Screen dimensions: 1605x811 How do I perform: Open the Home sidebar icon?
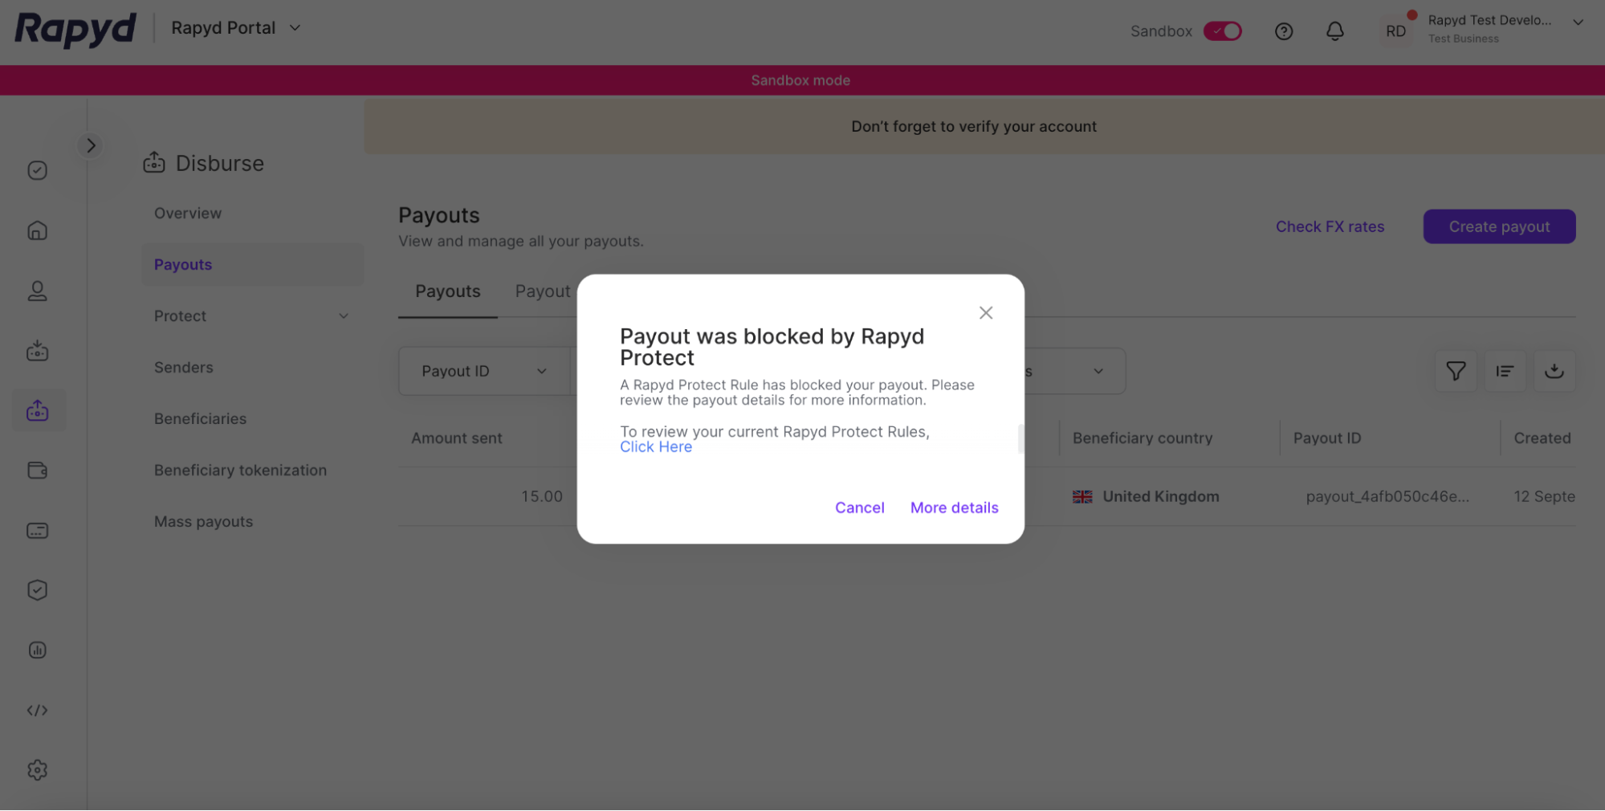[37, 230]
